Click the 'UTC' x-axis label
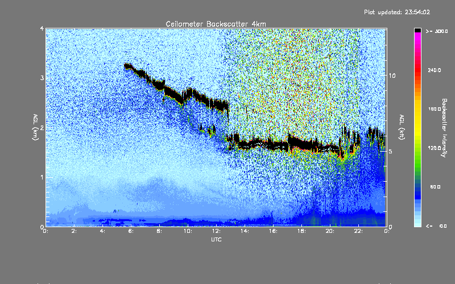This screenshot has height=284, width=455. [x=216, y=240]
